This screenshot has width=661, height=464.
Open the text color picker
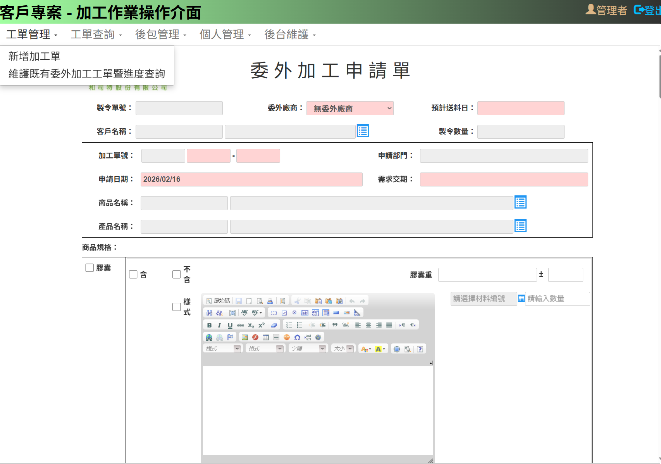coord(366,349)
